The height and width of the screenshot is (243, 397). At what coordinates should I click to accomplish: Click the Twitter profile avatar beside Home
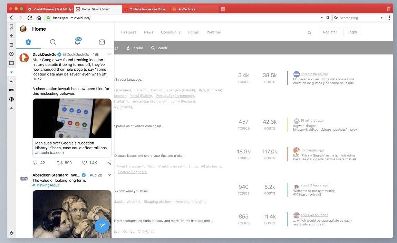pos(23,29)
